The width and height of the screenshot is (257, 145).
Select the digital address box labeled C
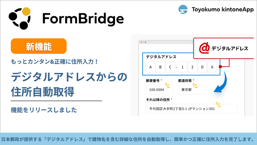tap(170, 67)
